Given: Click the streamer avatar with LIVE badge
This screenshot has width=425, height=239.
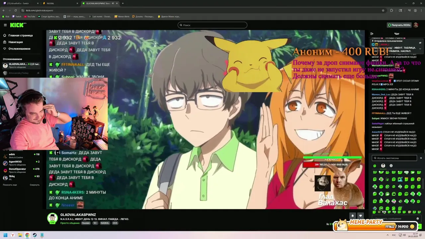Looking at the screenshot, I should (52, 218).
